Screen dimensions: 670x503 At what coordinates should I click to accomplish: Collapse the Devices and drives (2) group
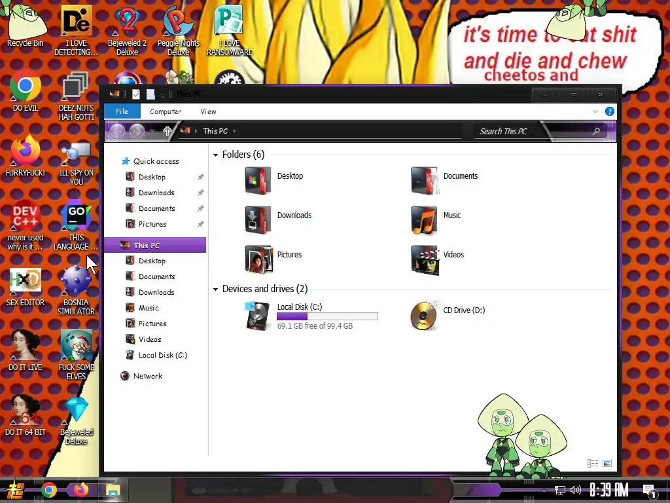pyautogui.click(x=215, y=289)
